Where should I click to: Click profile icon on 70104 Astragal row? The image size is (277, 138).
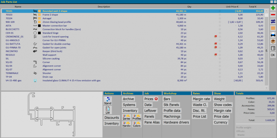[x=35, y=18]
